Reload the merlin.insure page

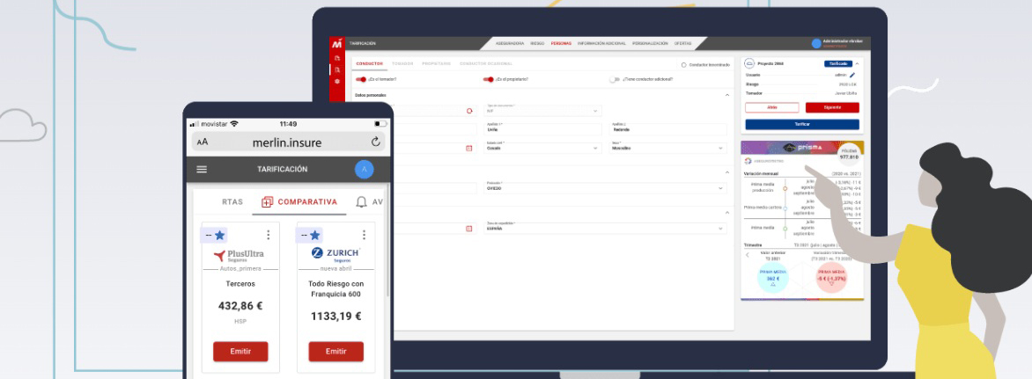click(x=376, y=142)
